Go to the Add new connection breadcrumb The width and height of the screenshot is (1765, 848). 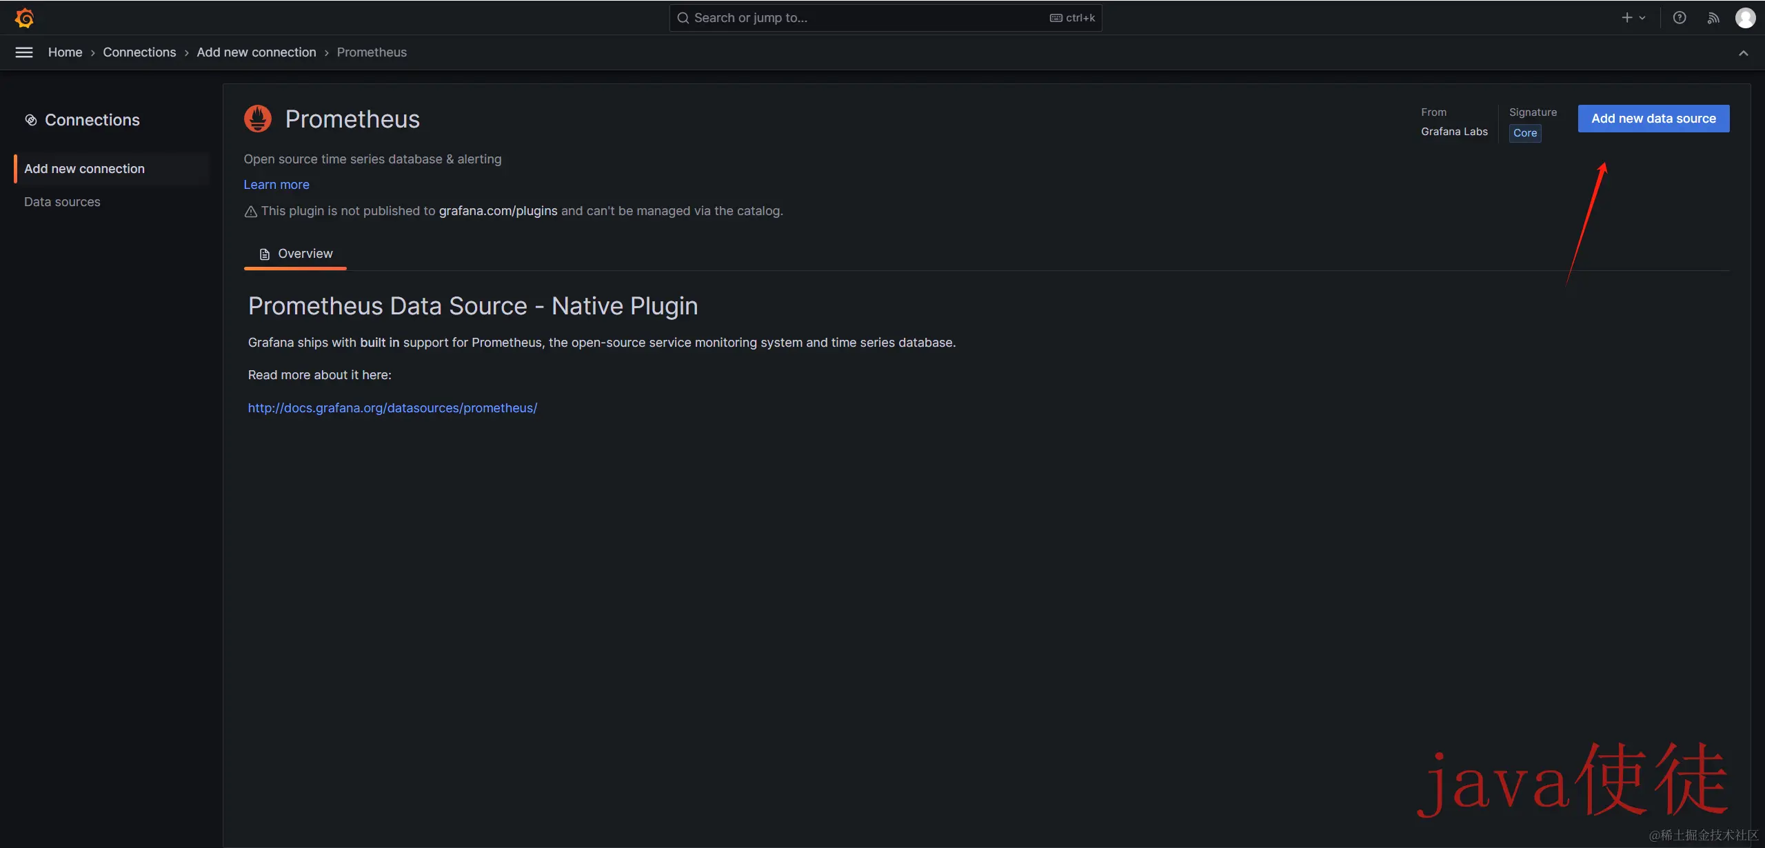(256, 52)
